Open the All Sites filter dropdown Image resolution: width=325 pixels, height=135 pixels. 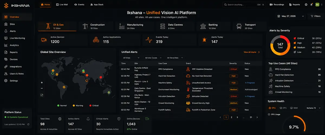click(131, 58)
